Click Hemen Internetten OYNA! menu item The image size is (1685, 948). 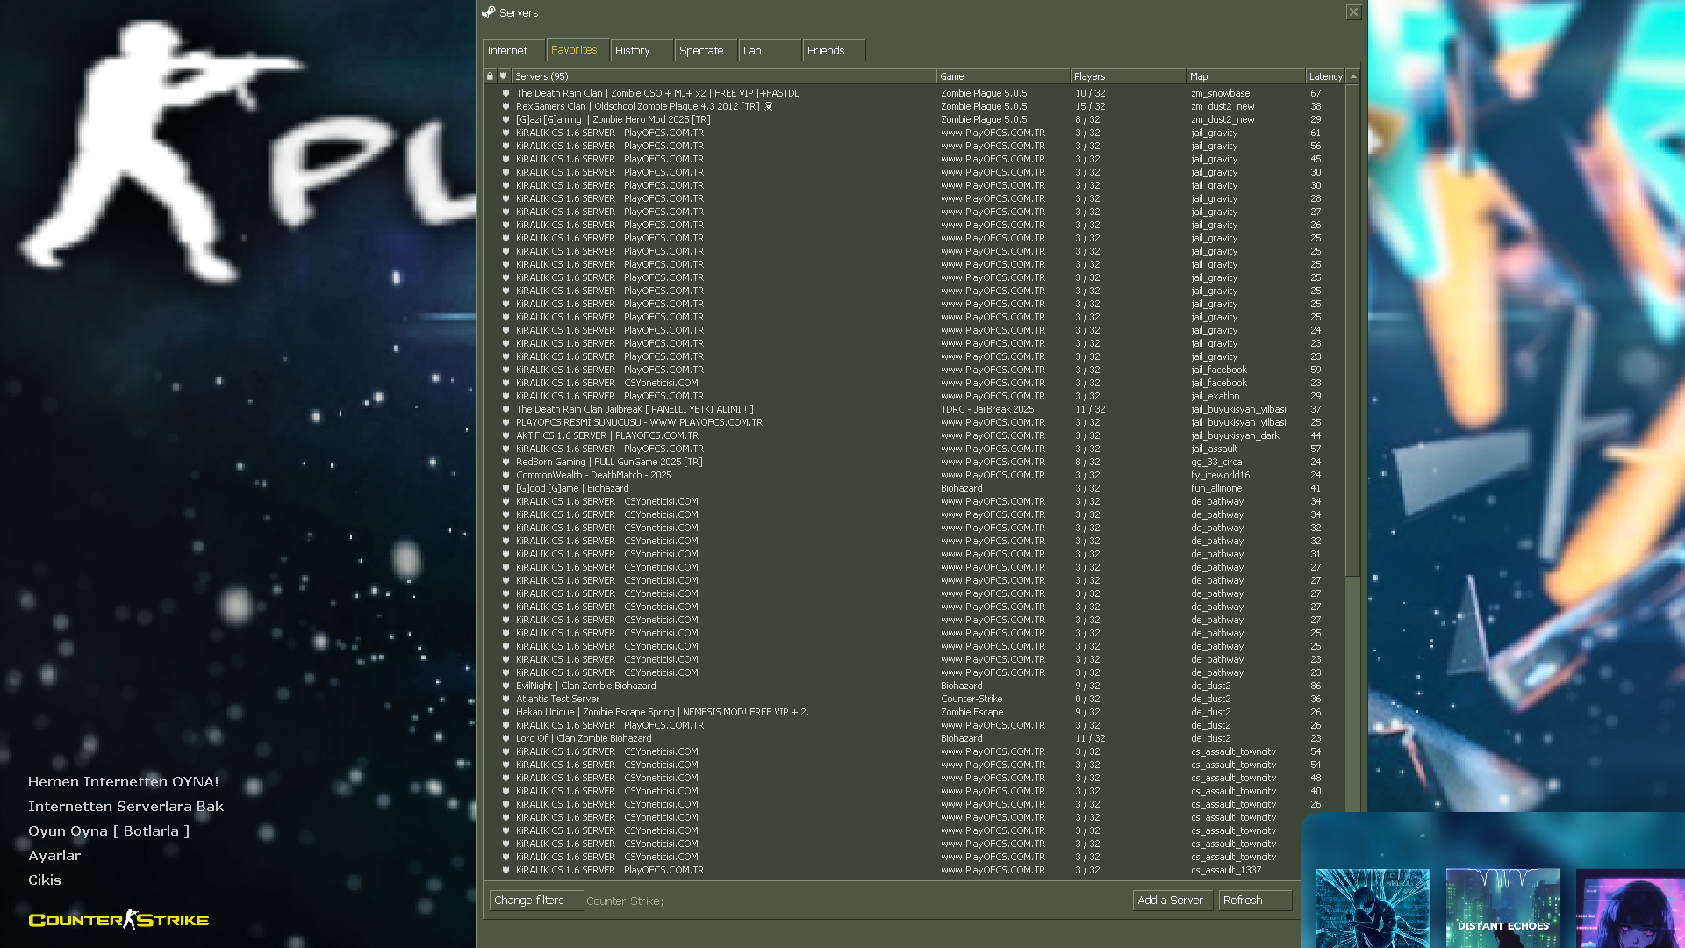[124, 782]
